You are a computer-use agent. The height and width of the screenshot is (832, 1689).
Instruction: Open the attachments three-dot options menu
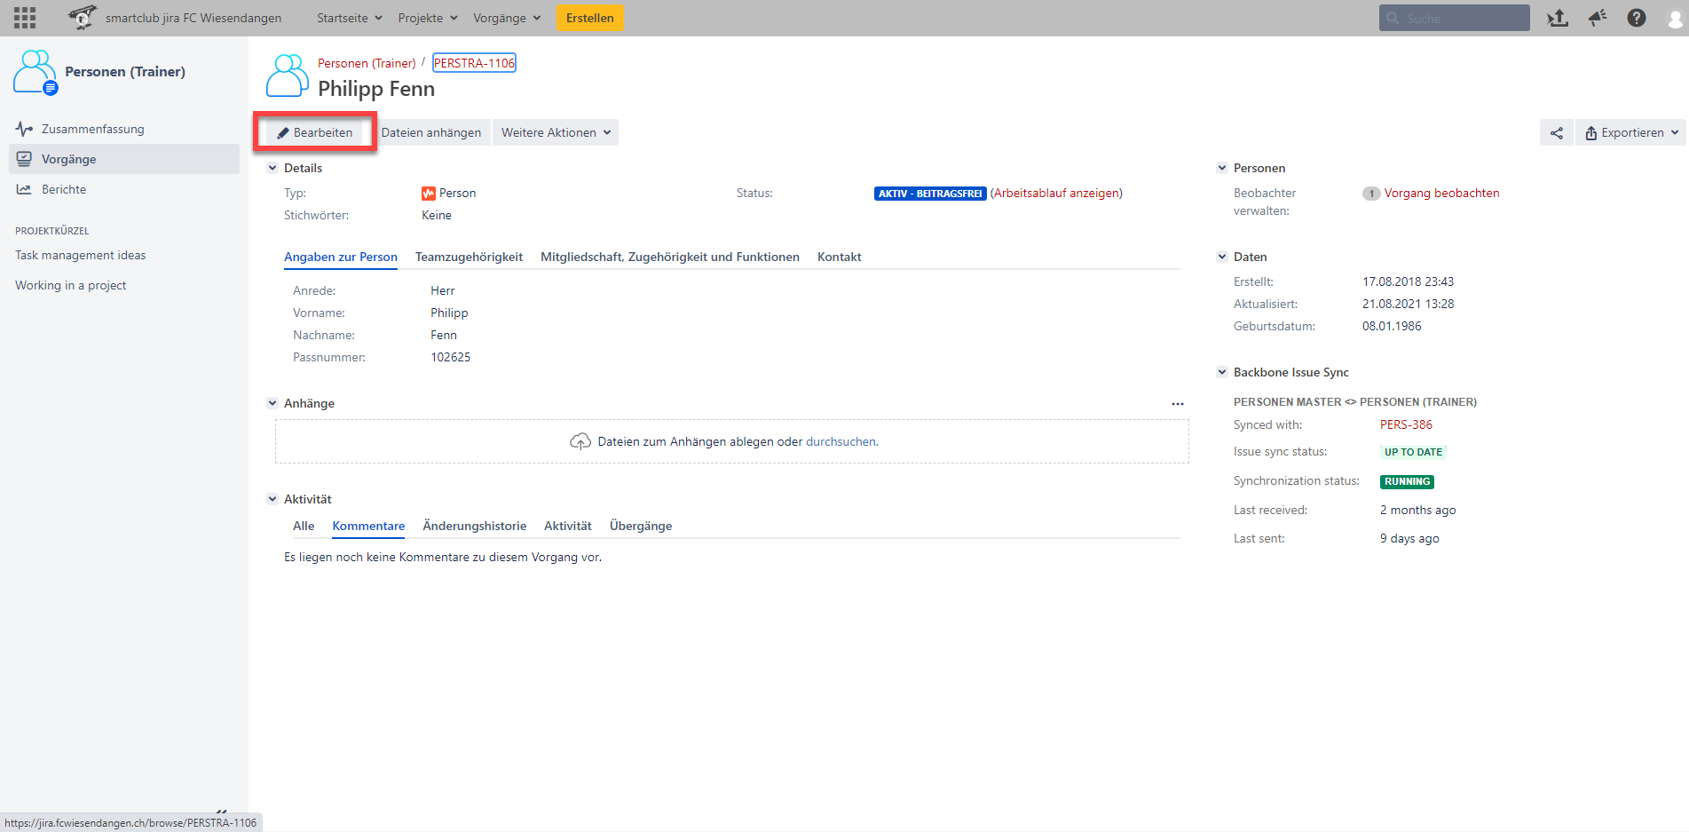tap(1177, 404)
